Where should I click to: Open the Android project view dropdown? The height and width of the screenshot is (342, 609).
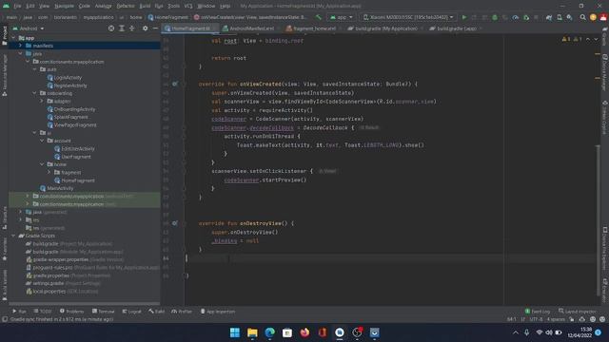29,28
